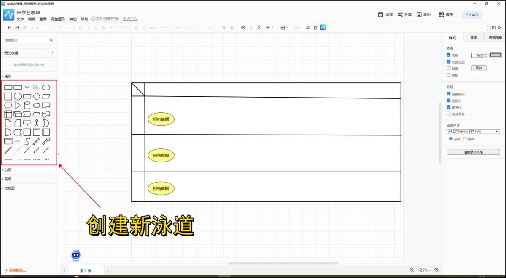Click the AI assistant icon in toolbar

pos(323,27)
